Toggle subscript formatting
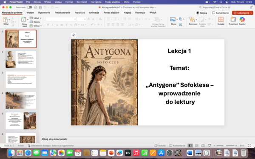 (x=71, y=25)
